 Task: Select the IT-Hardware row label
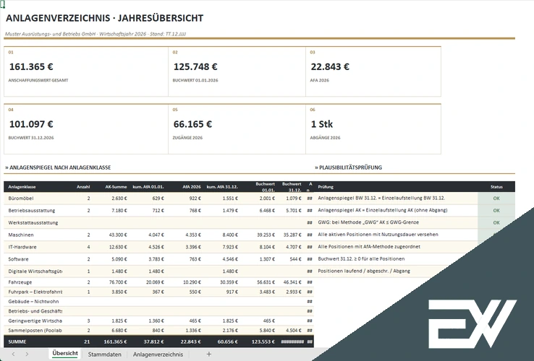pyautogui.click(x=22, y=247)
